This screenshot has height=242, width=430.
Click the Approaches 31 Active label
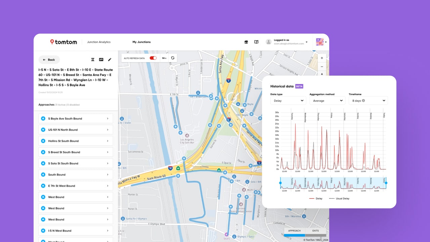tap(59, 105)
